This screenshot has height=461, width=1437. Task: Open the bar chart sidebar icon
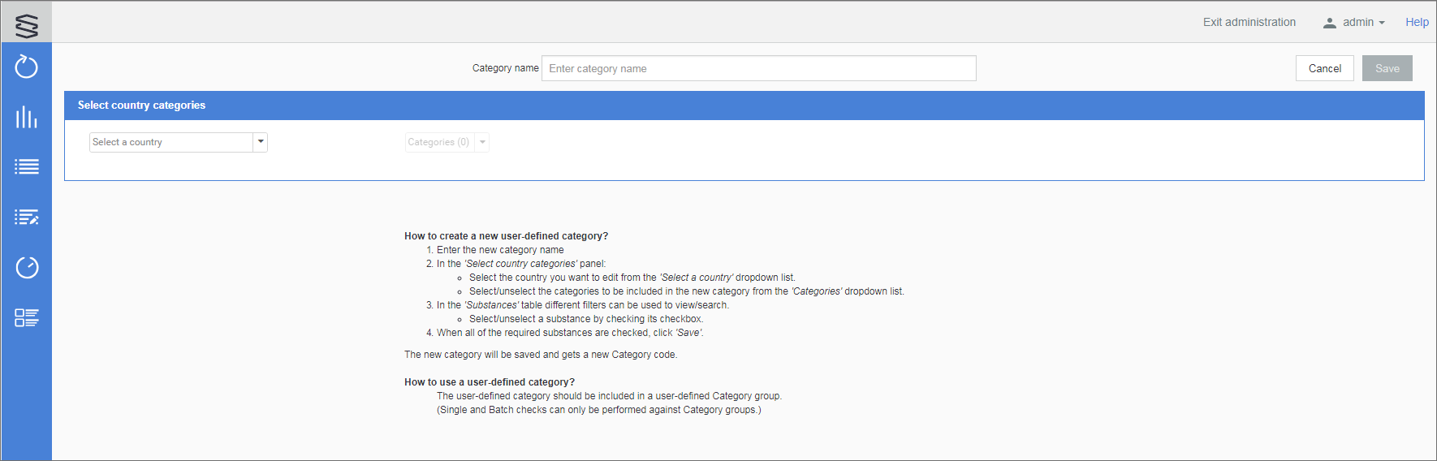pos(27,117)
